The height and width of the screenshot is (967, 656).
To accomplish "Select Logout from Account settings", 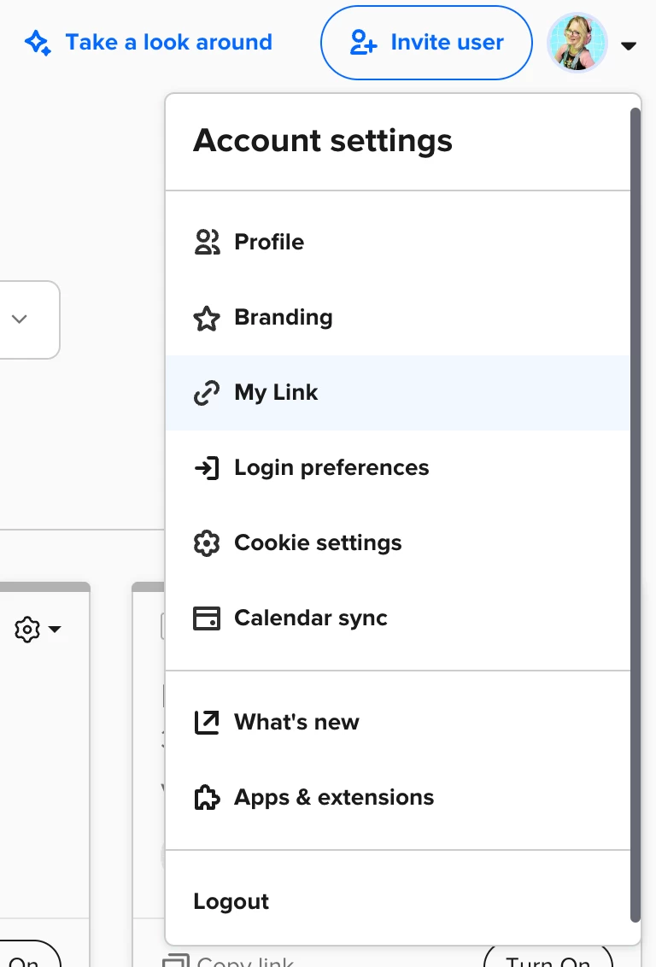I will coord(231,901).
